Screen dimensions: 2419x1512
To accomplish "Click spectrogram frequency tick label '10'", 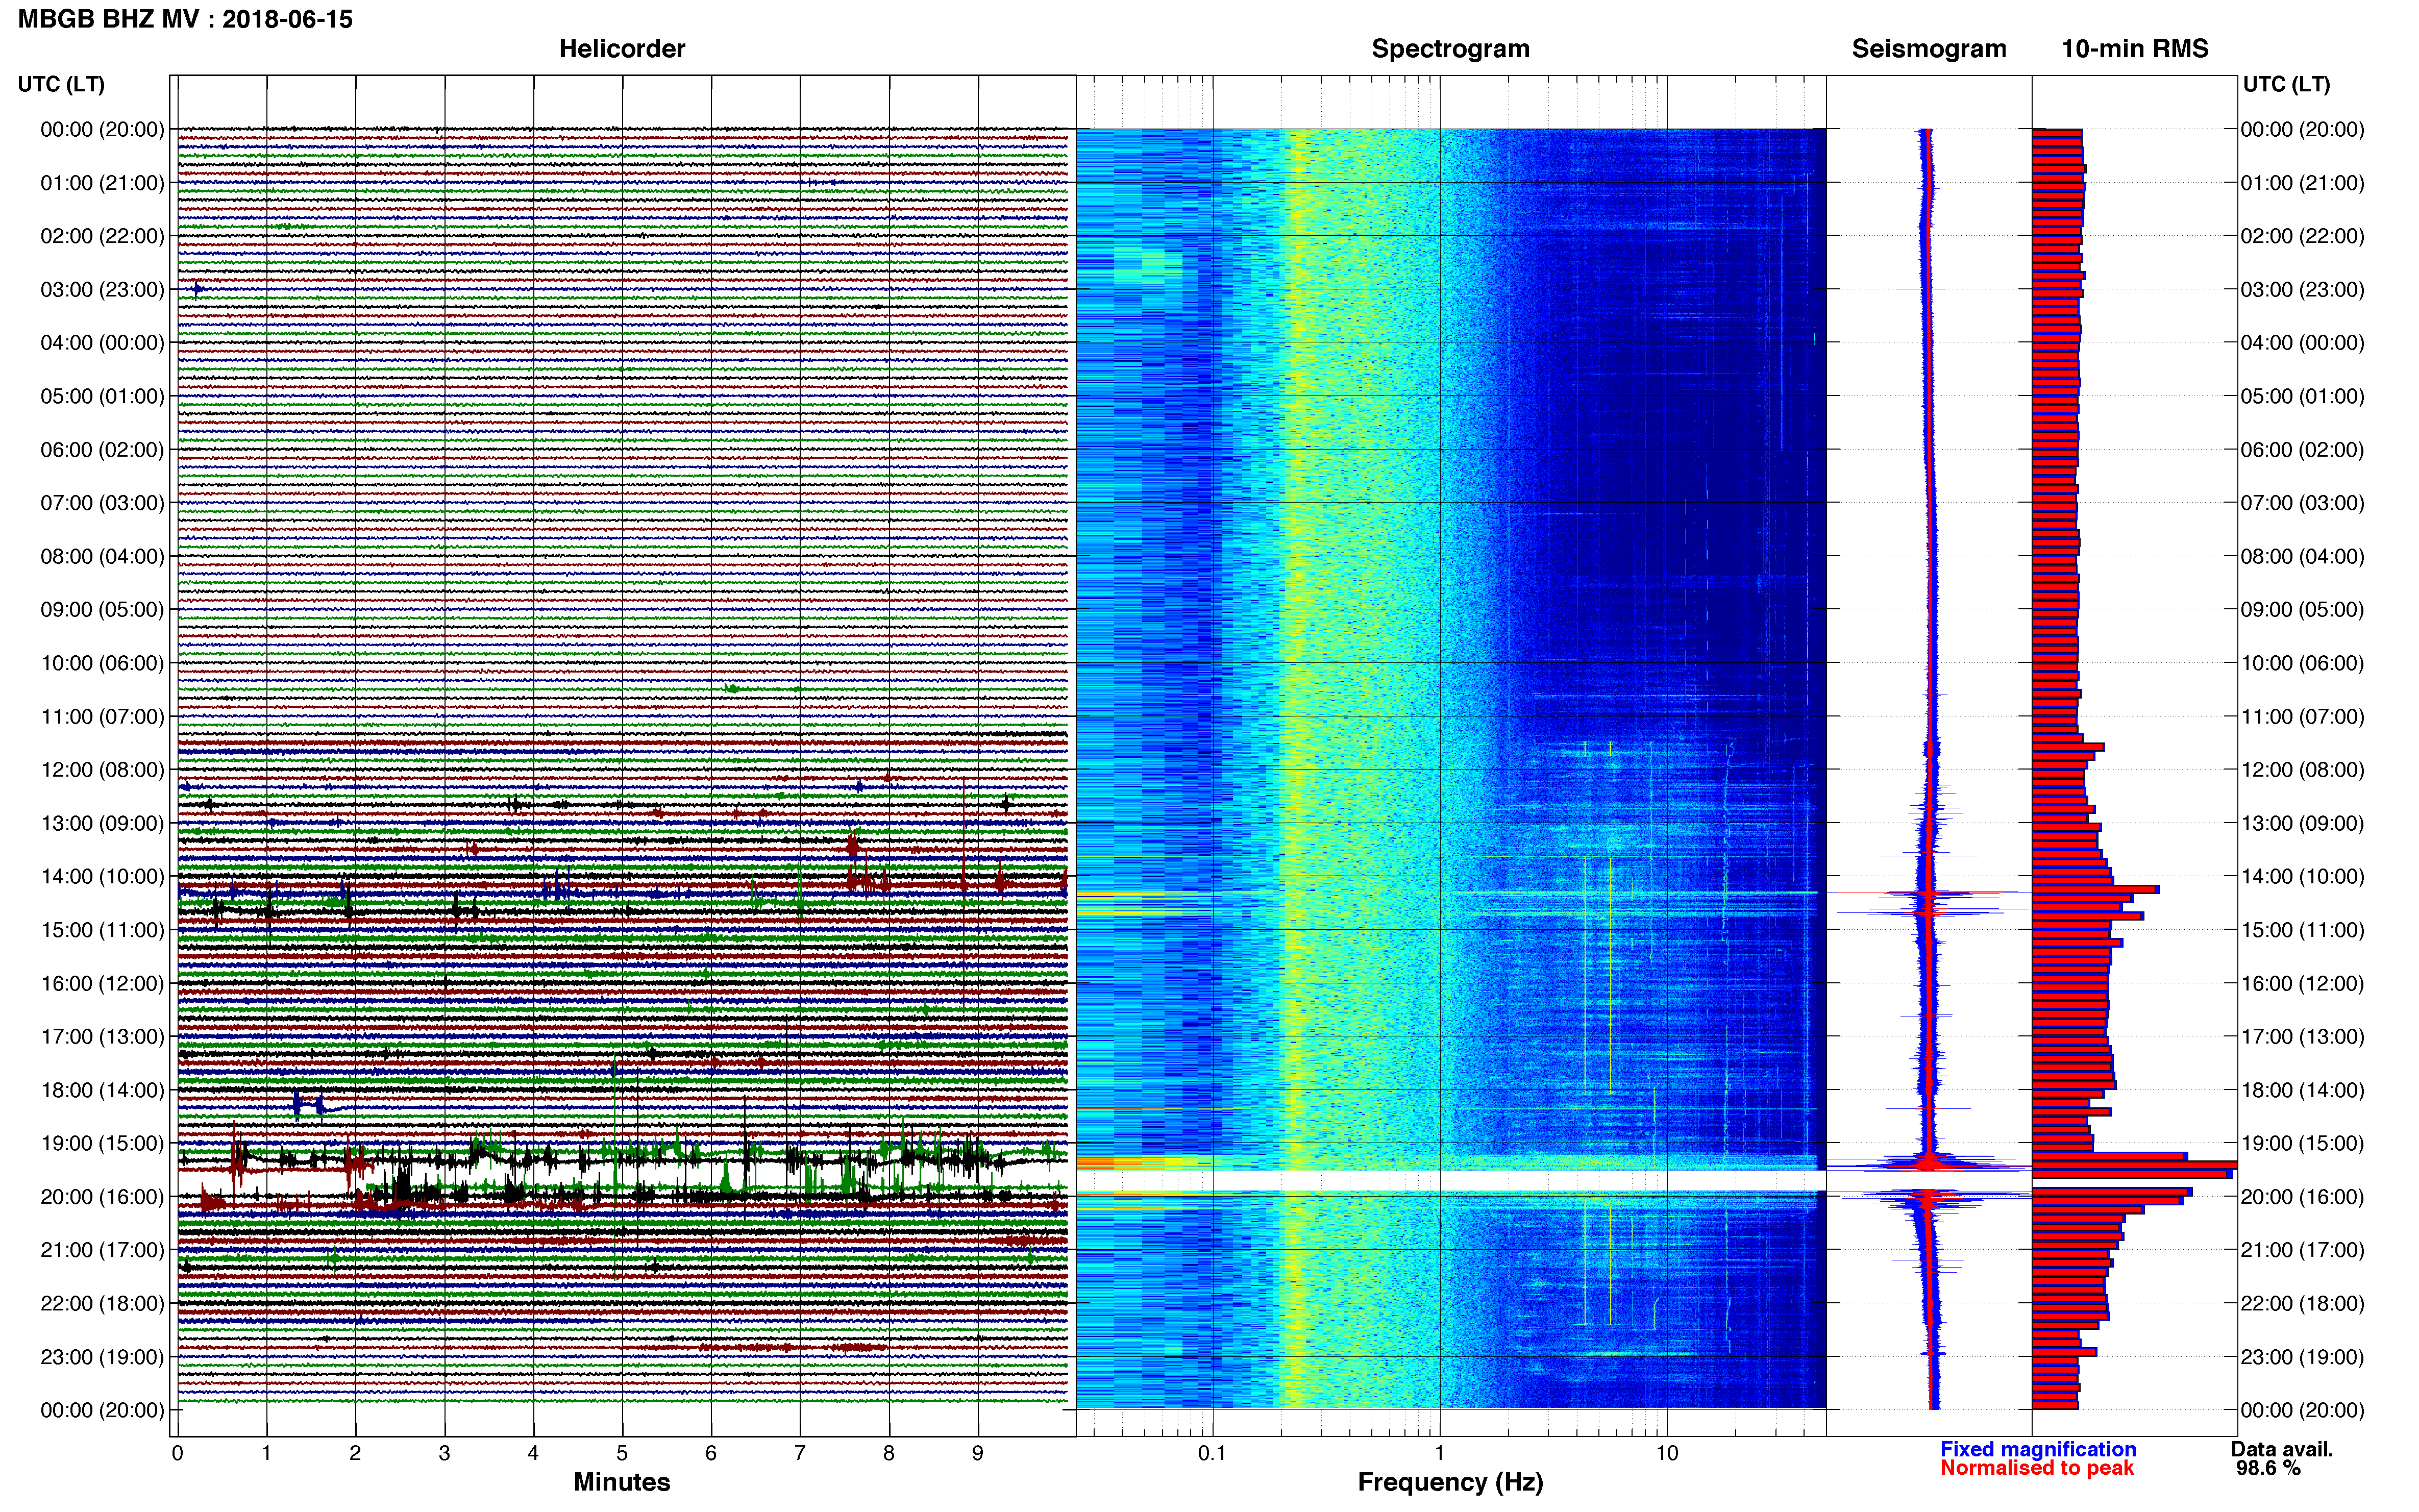I will tap(1666, 1453).
